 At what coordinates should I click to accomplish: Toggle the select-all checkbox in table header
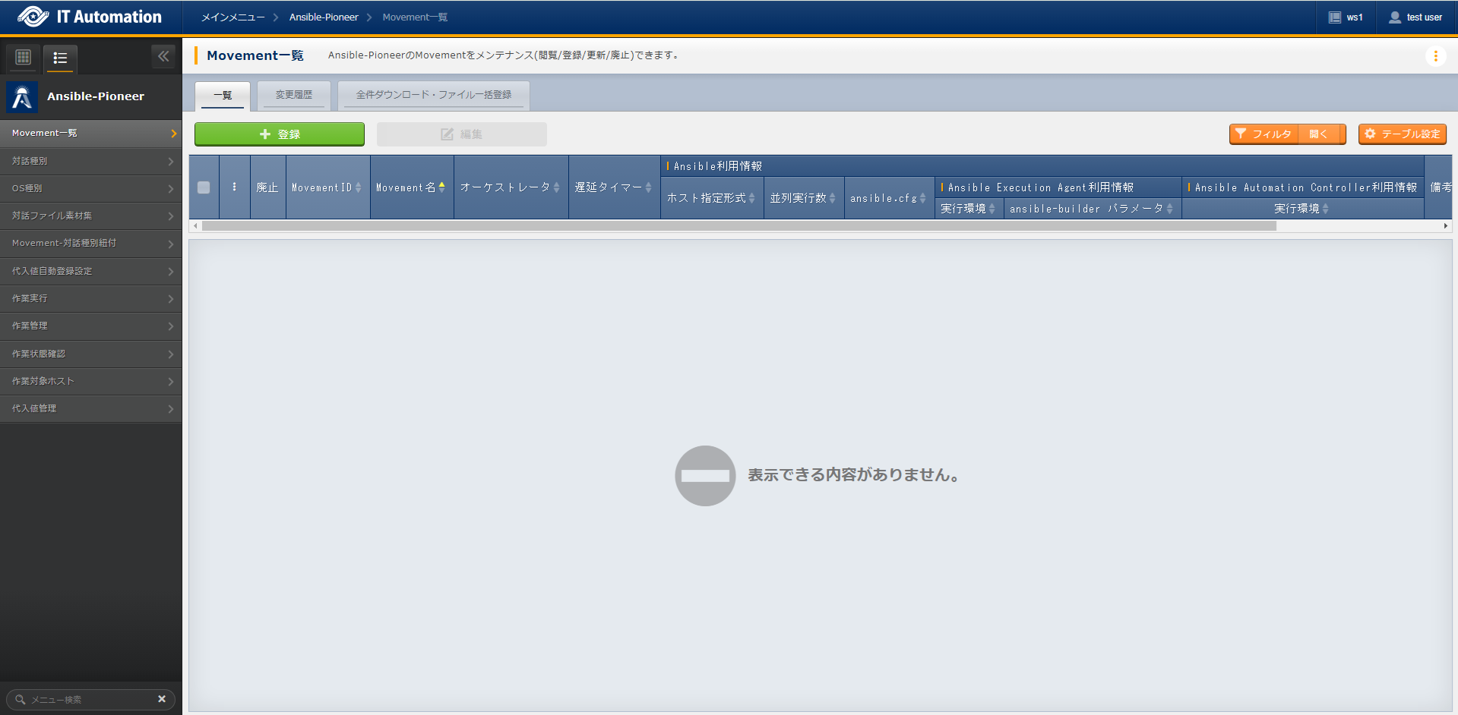[x=204, y=187]
